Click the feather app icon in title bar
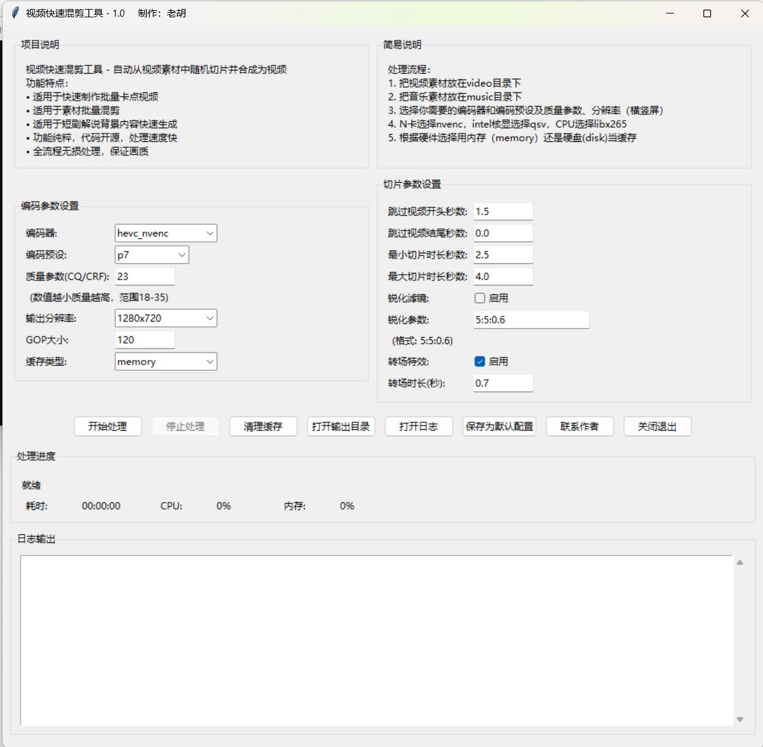This screenshot has width=763, height=747. (15, 13)
